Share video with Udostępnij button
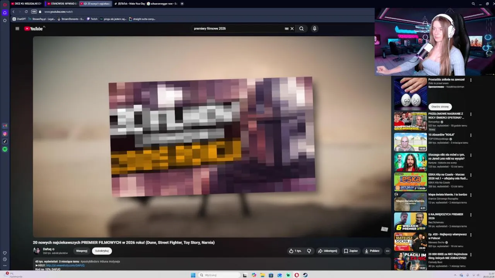The image size is (495, 278). tap(328, 251)
